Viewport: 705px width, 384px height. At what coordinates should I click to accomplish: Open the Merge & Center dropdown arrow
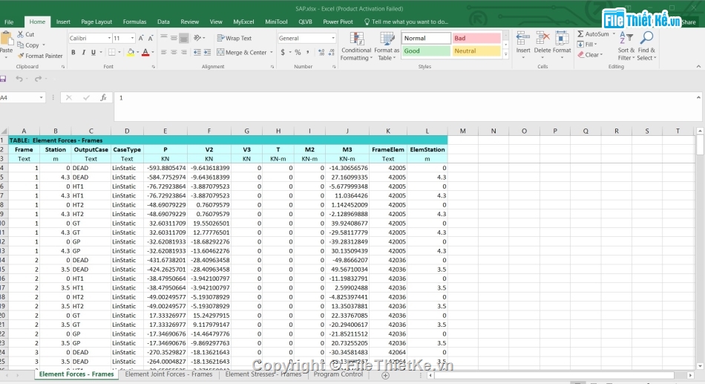(272, 52)
